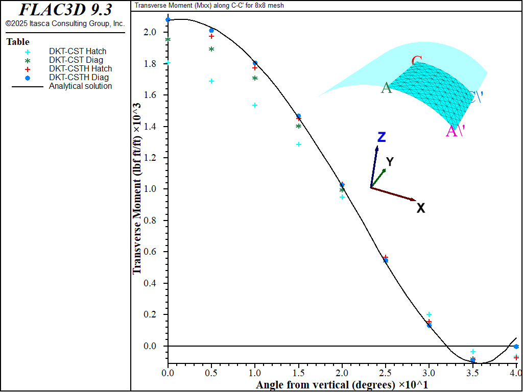The image size is (523, 392).
Task: Click the green Y axis label on triad
Action: click(x=390, y=162)
